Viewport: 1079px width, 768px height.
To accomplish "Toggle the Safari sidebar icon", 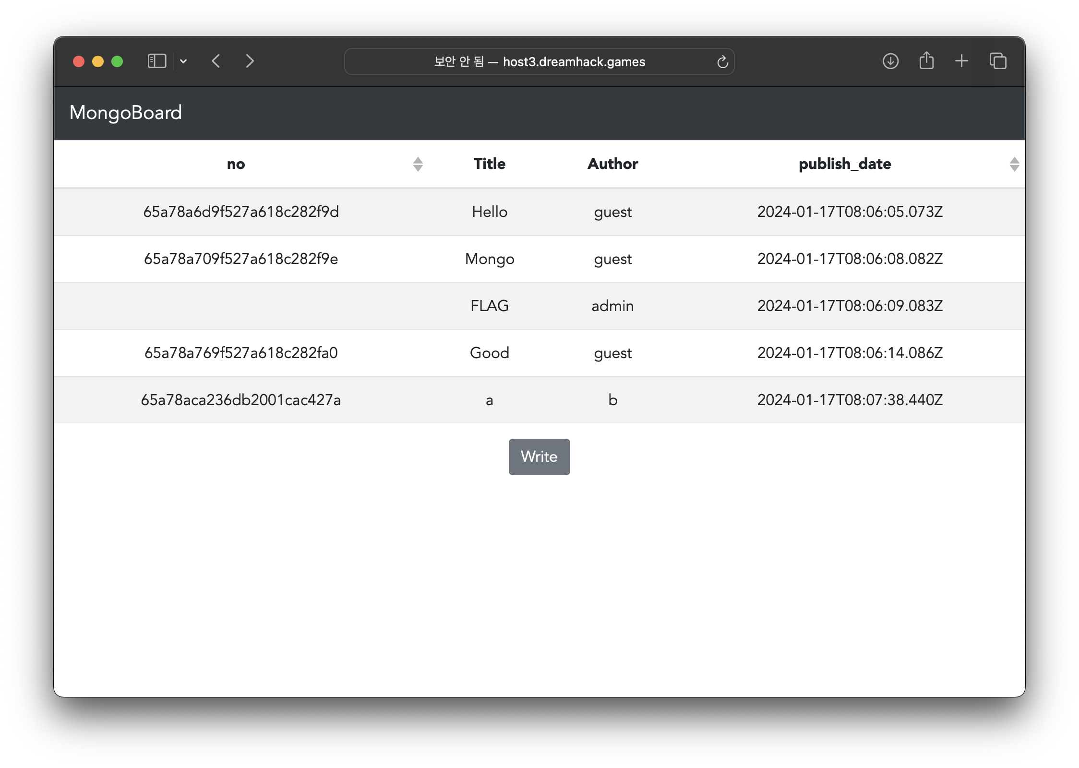I will tap(156, 61).
